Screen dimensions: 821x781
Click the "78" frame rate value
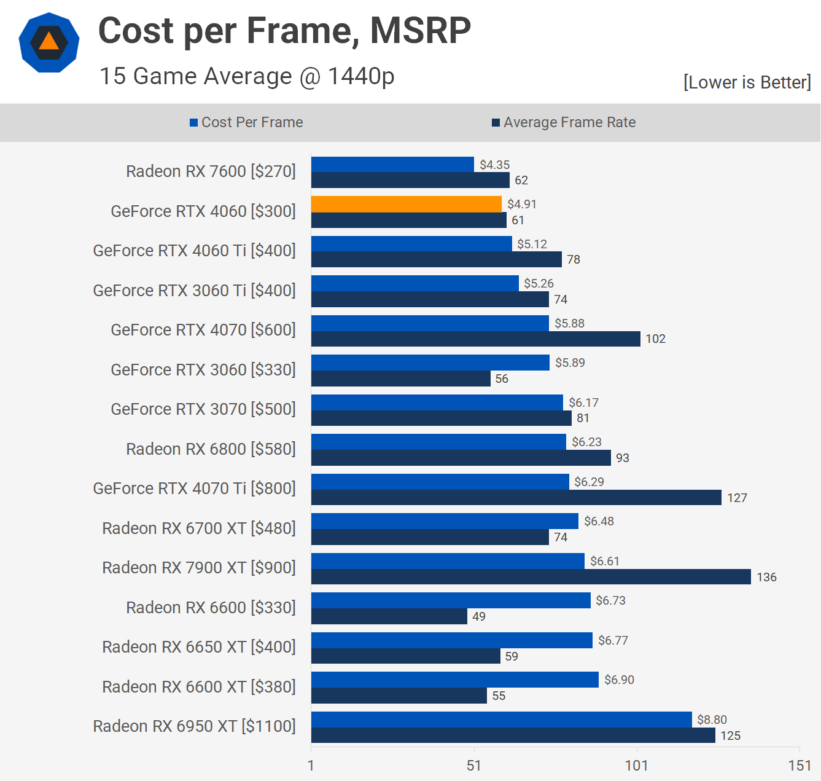(574, 259)
